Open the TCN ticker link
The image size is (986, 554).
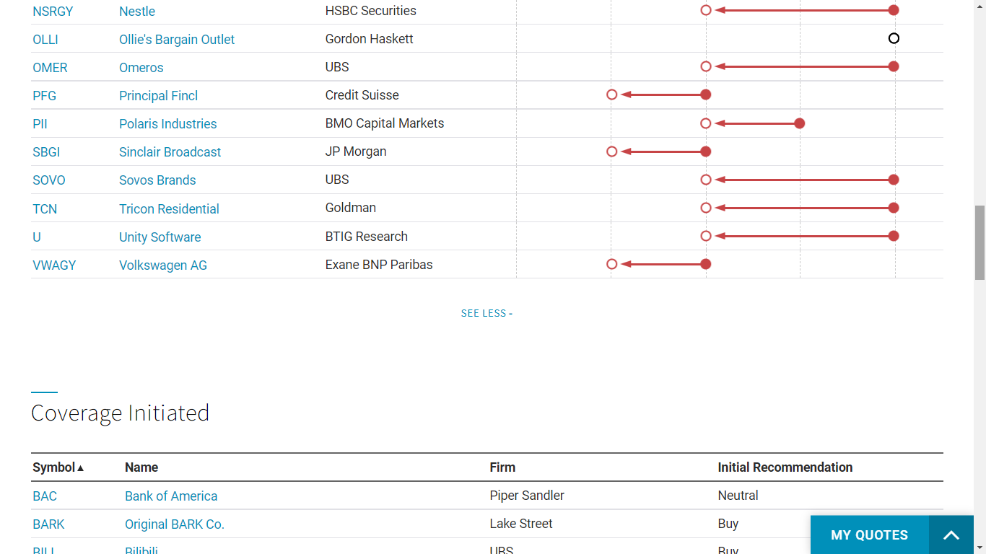coord(45,209)
